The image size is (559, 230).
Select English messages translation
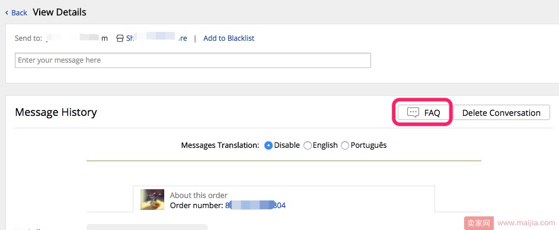(307, 145)
